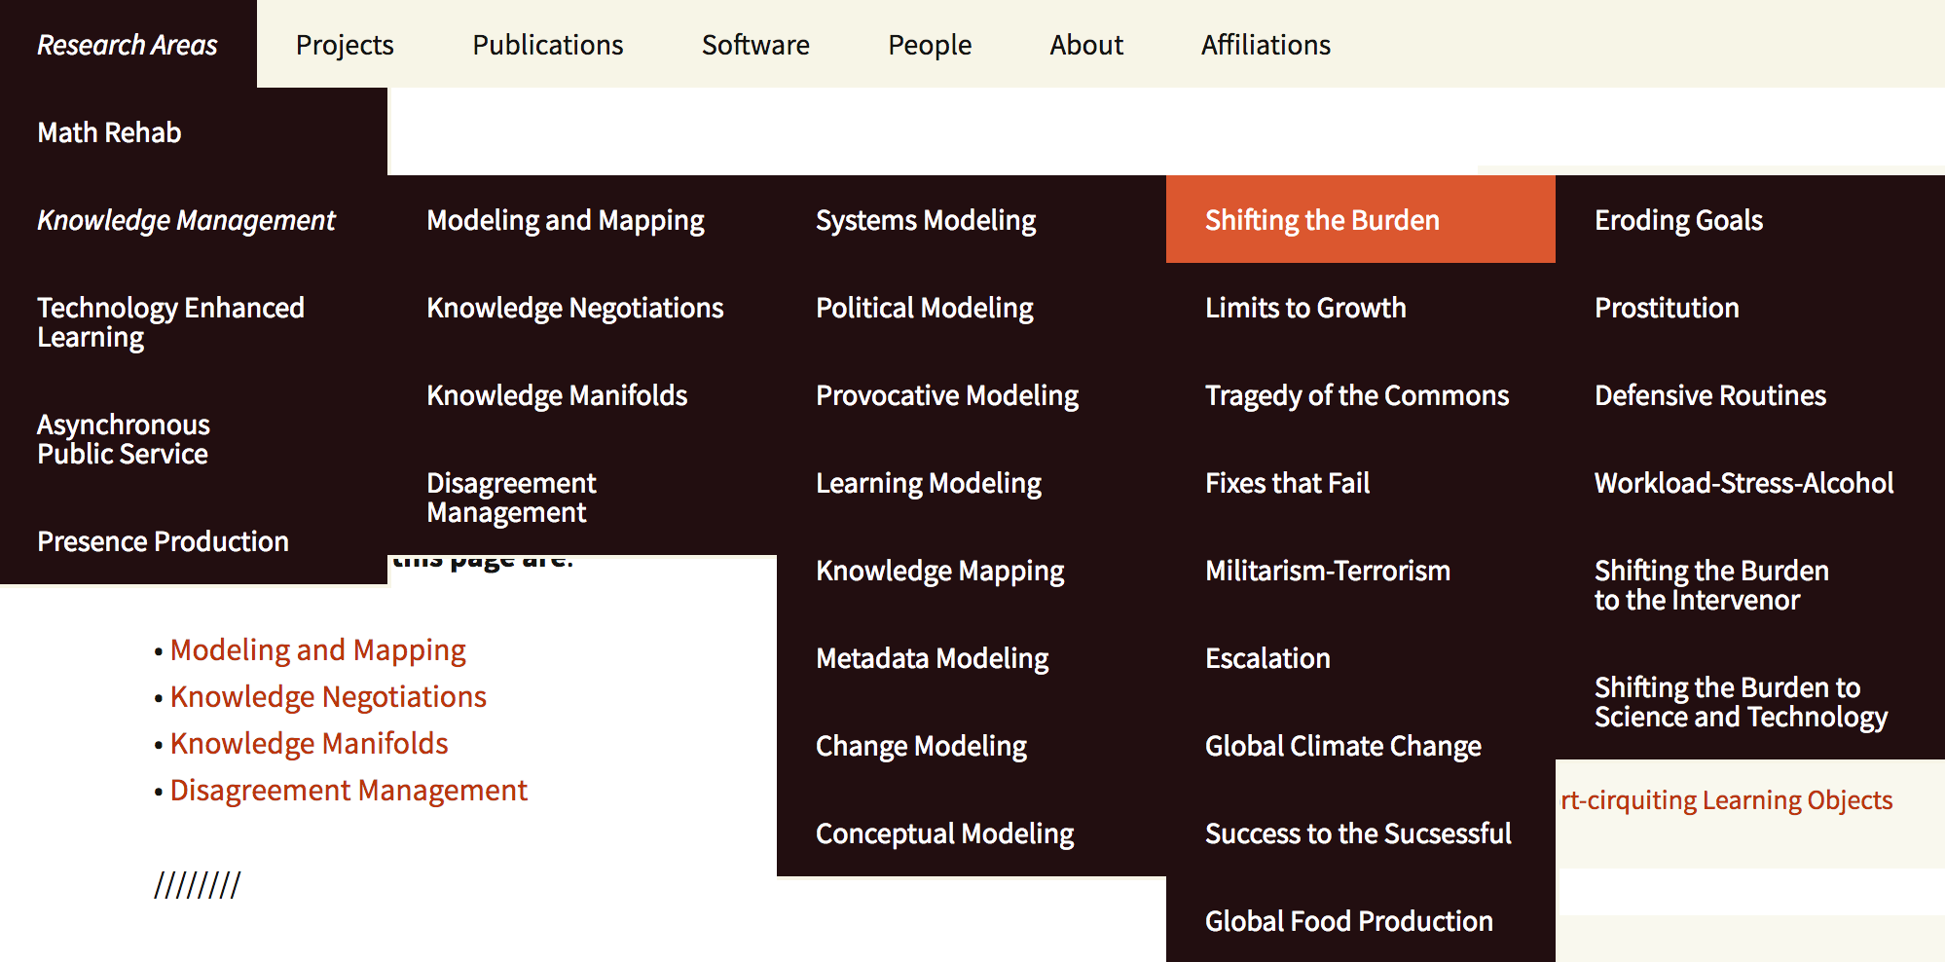Viewport: 1945px width, 962px height.
Task: Select Technology Enhanced Learning
Action: (170, 322)
